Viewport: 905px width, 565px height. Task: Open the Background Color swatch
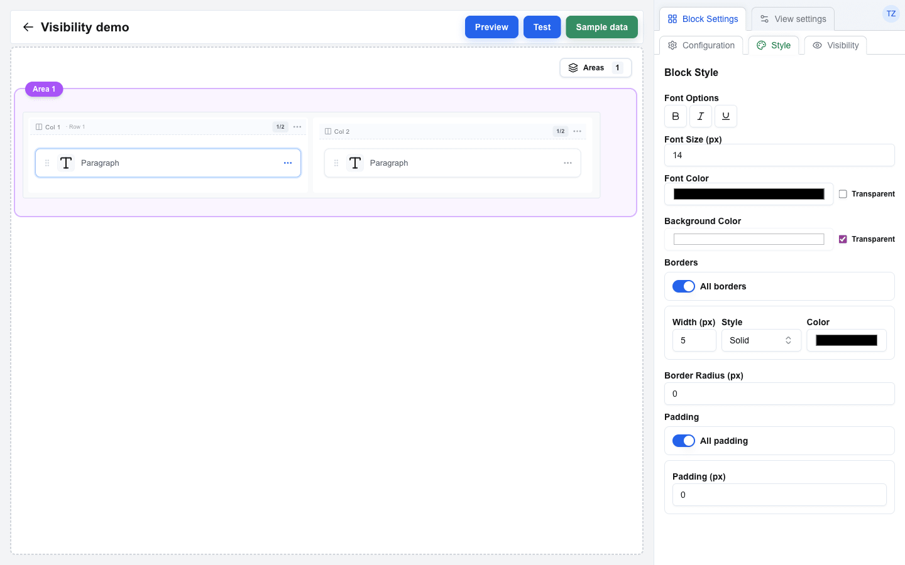pos(749,239)
